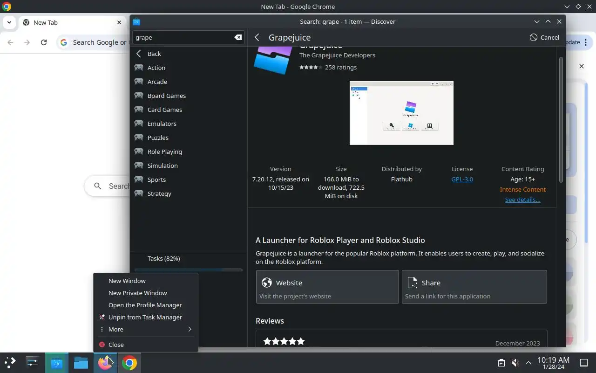Click Back in the sidebar
596x373 pixels.
pos(189,54)
